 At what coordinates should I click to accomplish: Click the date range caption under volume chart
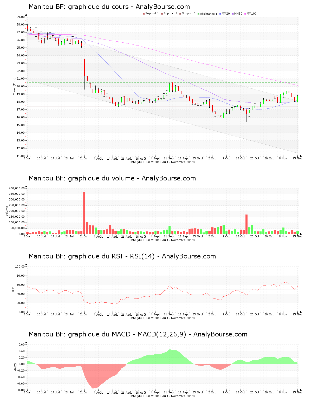pos(162,240)
